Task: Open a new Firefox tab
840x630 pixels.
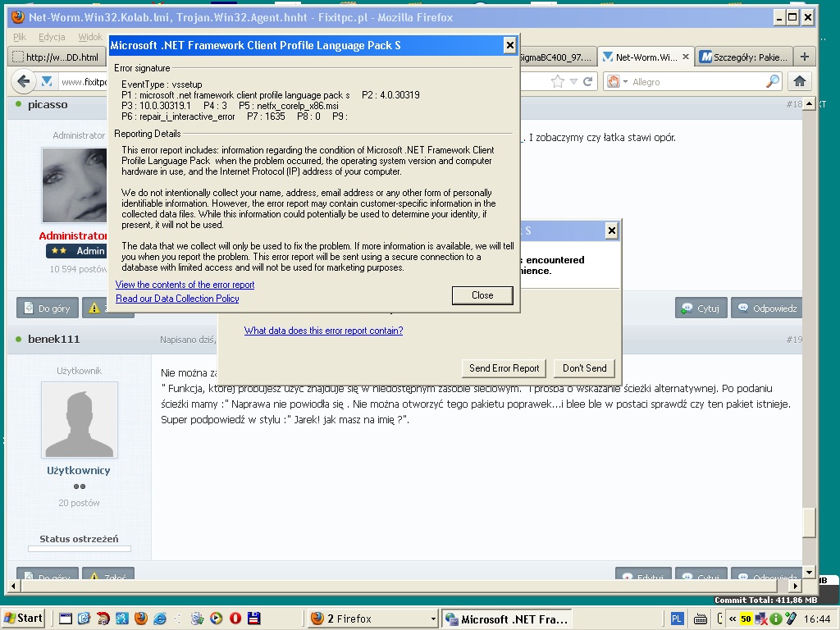Action: (804, 57)
